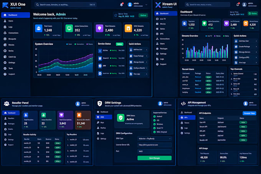261x174 pixels.
Task: Click the green Save Changes button
Action: click(x=154, y=158)
